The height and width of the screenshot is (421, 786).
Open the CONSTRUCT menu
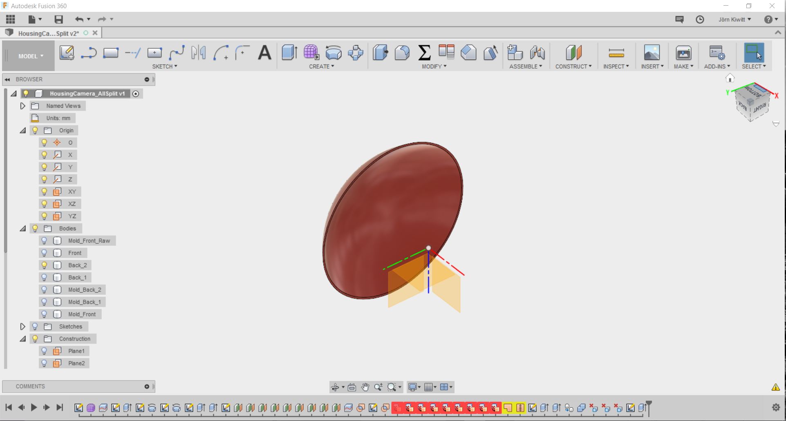coord(573,66)
